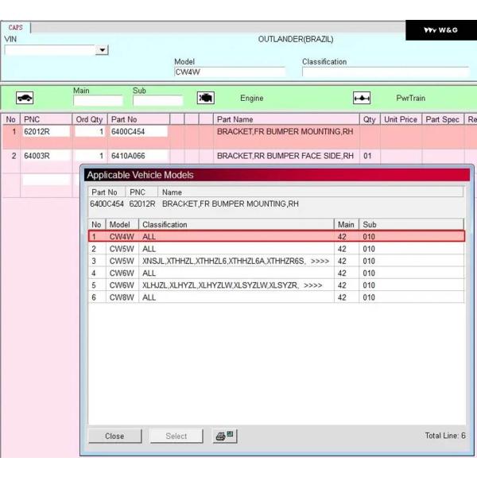
Task: Click the Engine icon
Action: 205,99
